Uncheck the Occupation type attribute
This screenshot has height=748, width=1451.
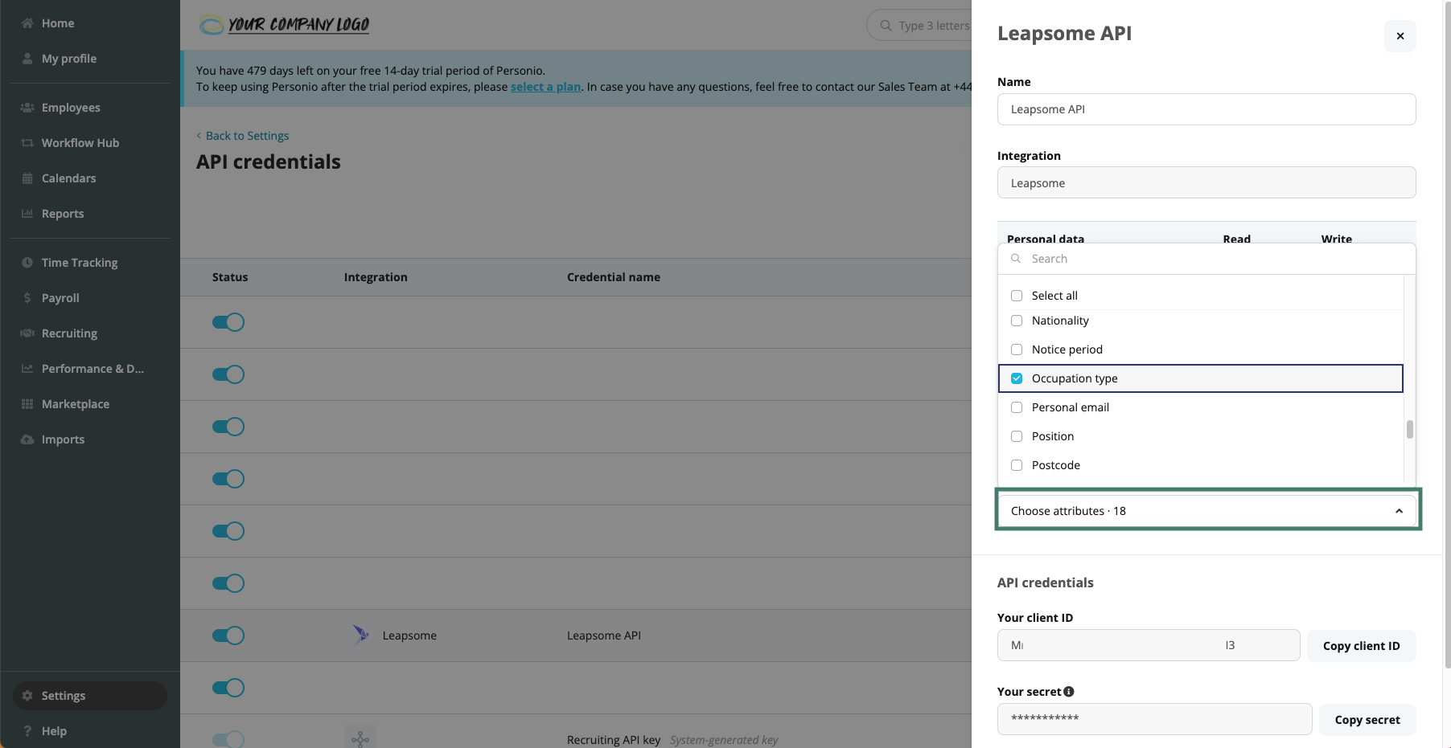(1017, 378)
